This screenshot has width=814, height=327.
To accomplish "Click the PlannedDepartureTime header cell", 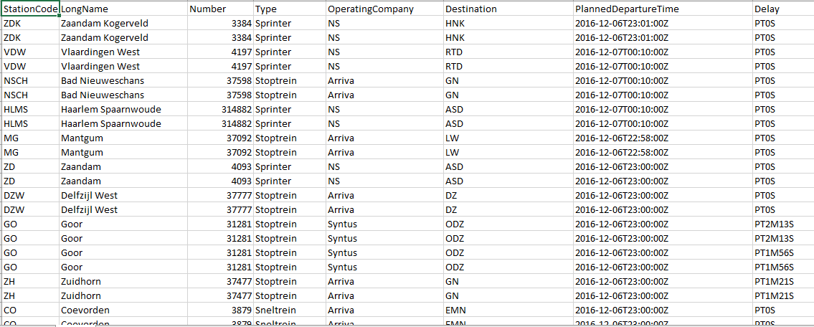I will (x=661, y=9).
